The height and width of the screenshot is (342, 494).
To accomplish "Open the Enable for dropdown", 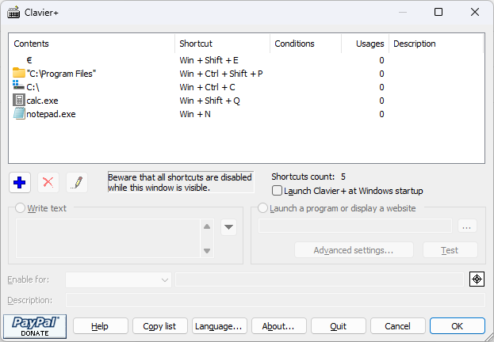I will coord(118,279).
